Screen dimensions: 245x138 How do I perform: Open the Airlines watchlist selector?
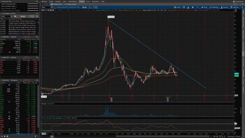tap(14, 58)
